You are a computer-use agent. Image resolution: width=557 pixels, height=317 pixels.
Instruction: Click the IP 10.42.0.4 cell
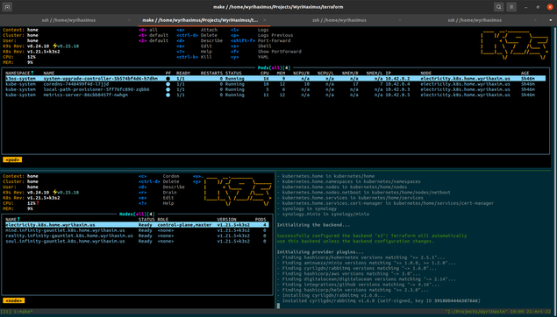point(398,84)
